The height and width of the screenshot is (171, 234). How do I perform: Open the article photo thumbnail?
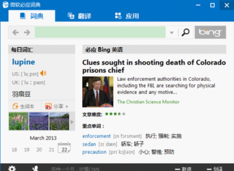tap(98, 92)
